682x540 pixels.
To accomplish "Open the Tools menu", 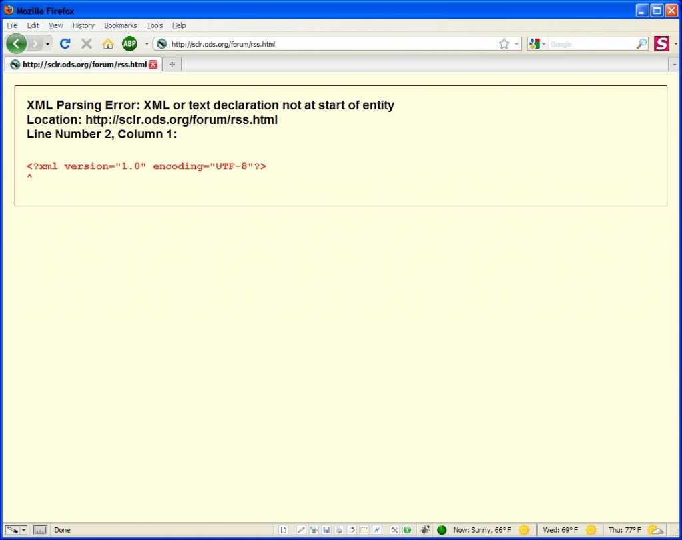I will click(155, 25).
